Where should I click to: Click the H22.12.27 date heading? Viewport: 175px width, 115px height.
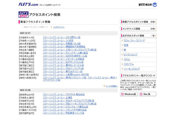coord(25,33)
